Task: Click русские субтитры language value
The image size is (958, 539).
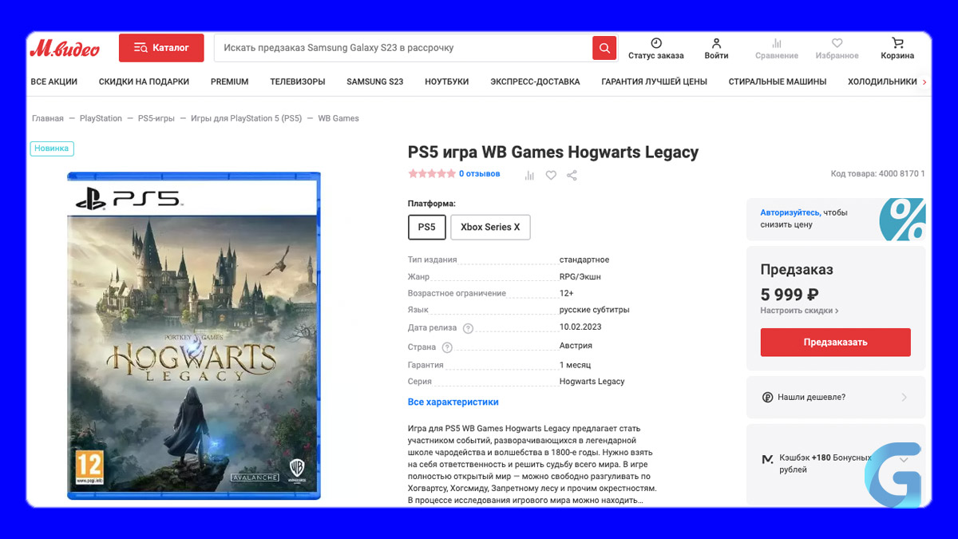Action: tap(595, 310)
